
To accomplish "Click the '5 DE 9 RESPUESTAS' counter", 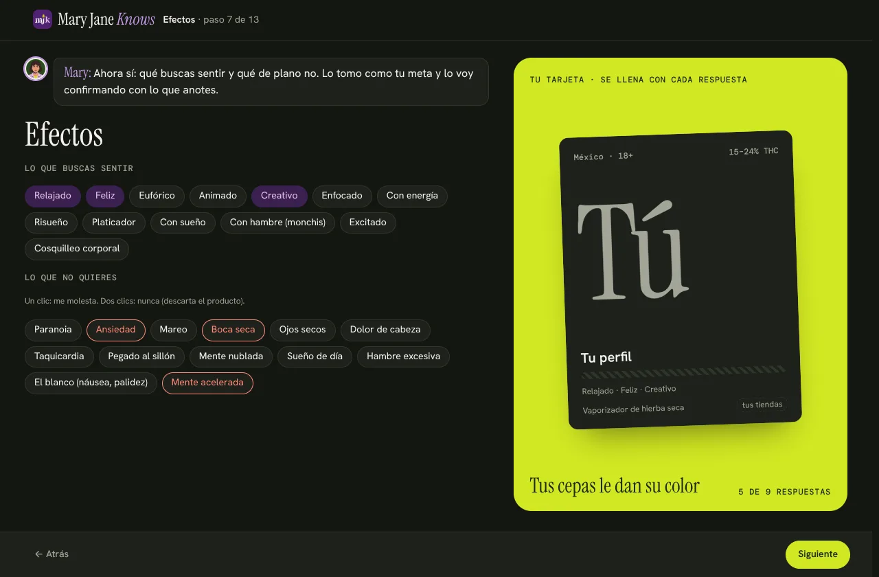I will pyautogui.click(x=784, y=492).
